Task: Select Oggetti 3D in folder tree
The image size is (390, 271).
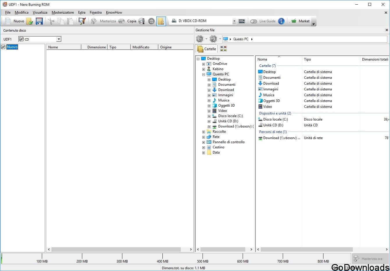Action: (226, 106)
